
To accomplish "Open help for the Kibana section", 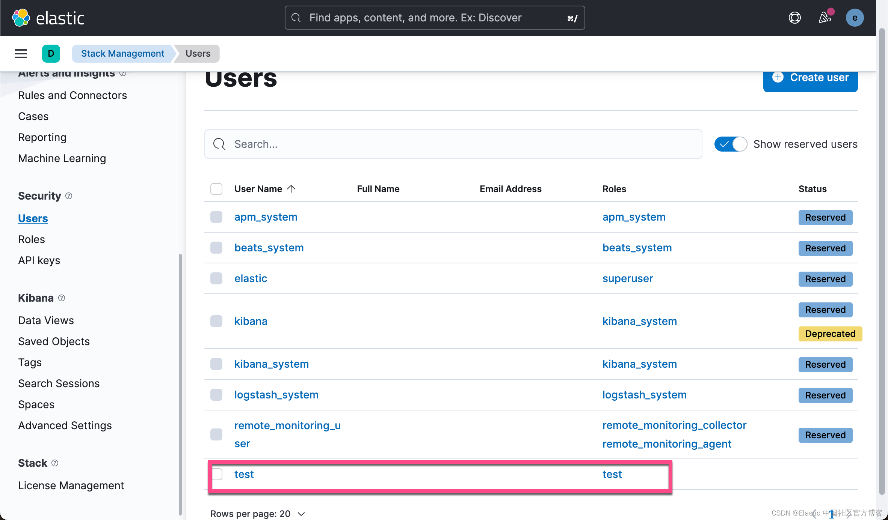I will 62,298.
